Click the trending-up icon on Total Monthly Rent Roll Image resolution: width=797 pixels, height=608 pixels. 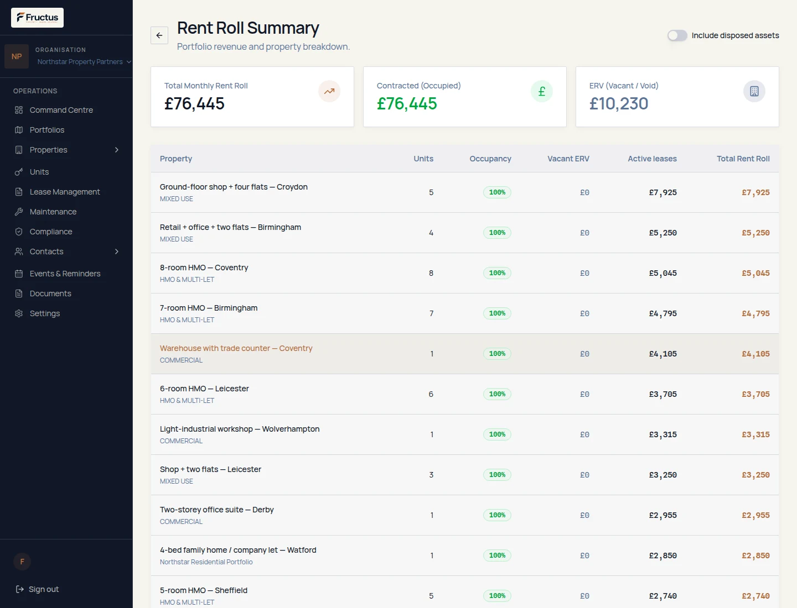pyautogui.click(x=329, y=91)
